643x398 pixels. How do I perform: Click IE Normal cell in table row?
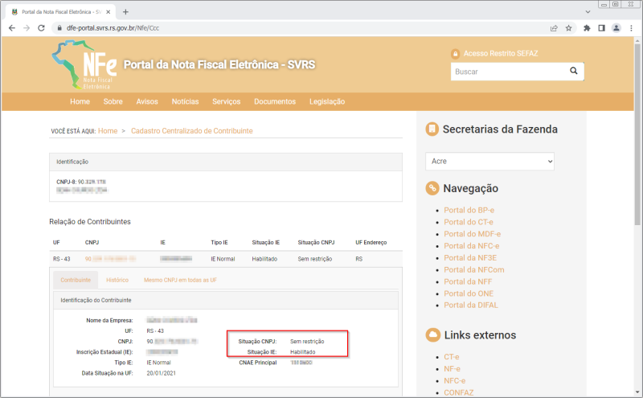[223, 259]
